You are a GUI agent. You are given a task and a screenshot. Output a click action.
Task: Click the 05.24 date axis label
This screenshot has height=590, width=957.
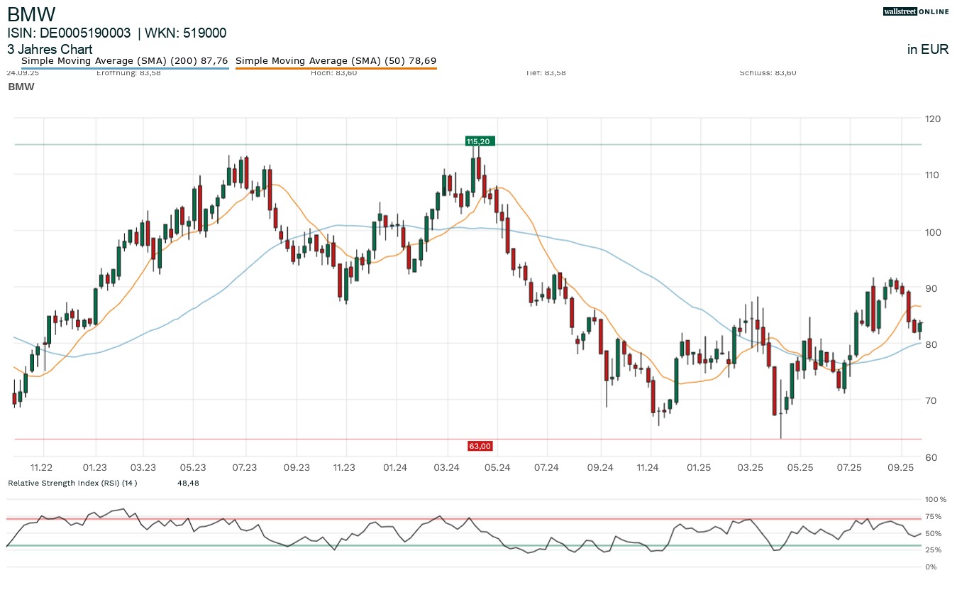(497, 467)
